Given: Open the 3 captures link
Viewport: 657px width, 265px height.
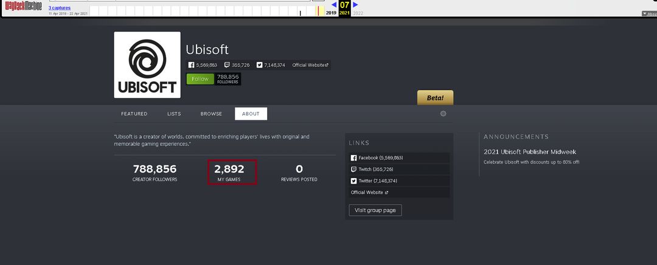Looking at the screenshot, I should 60,7.
